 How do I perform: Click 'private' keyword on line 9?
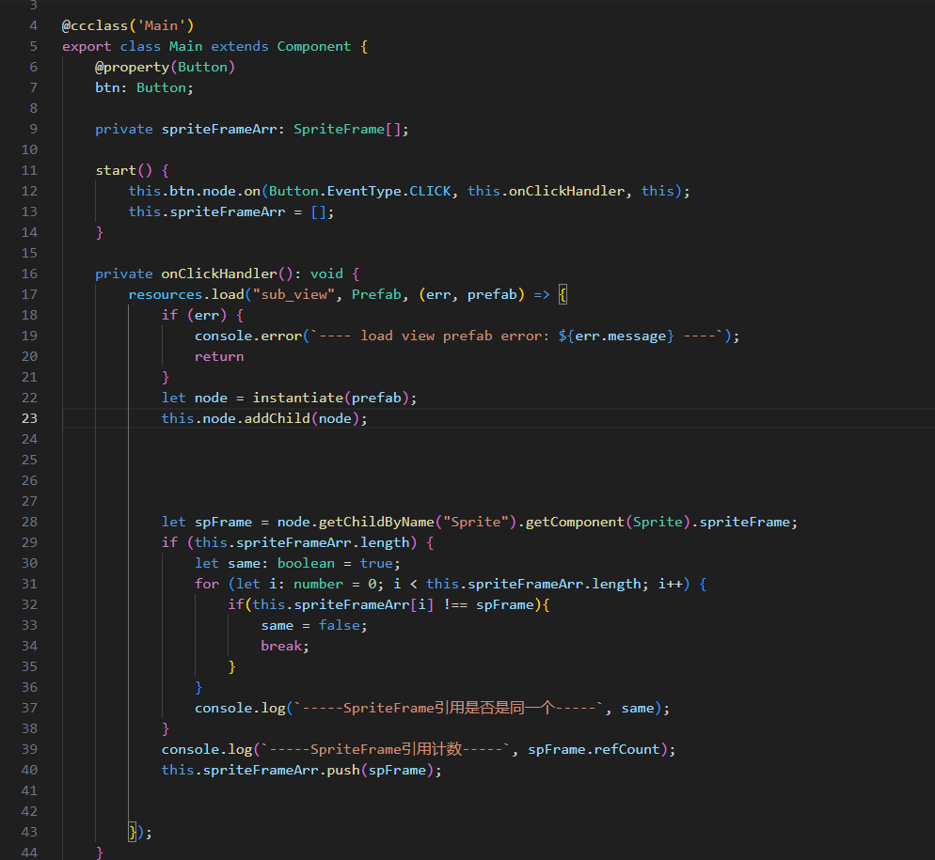point(124,129)
